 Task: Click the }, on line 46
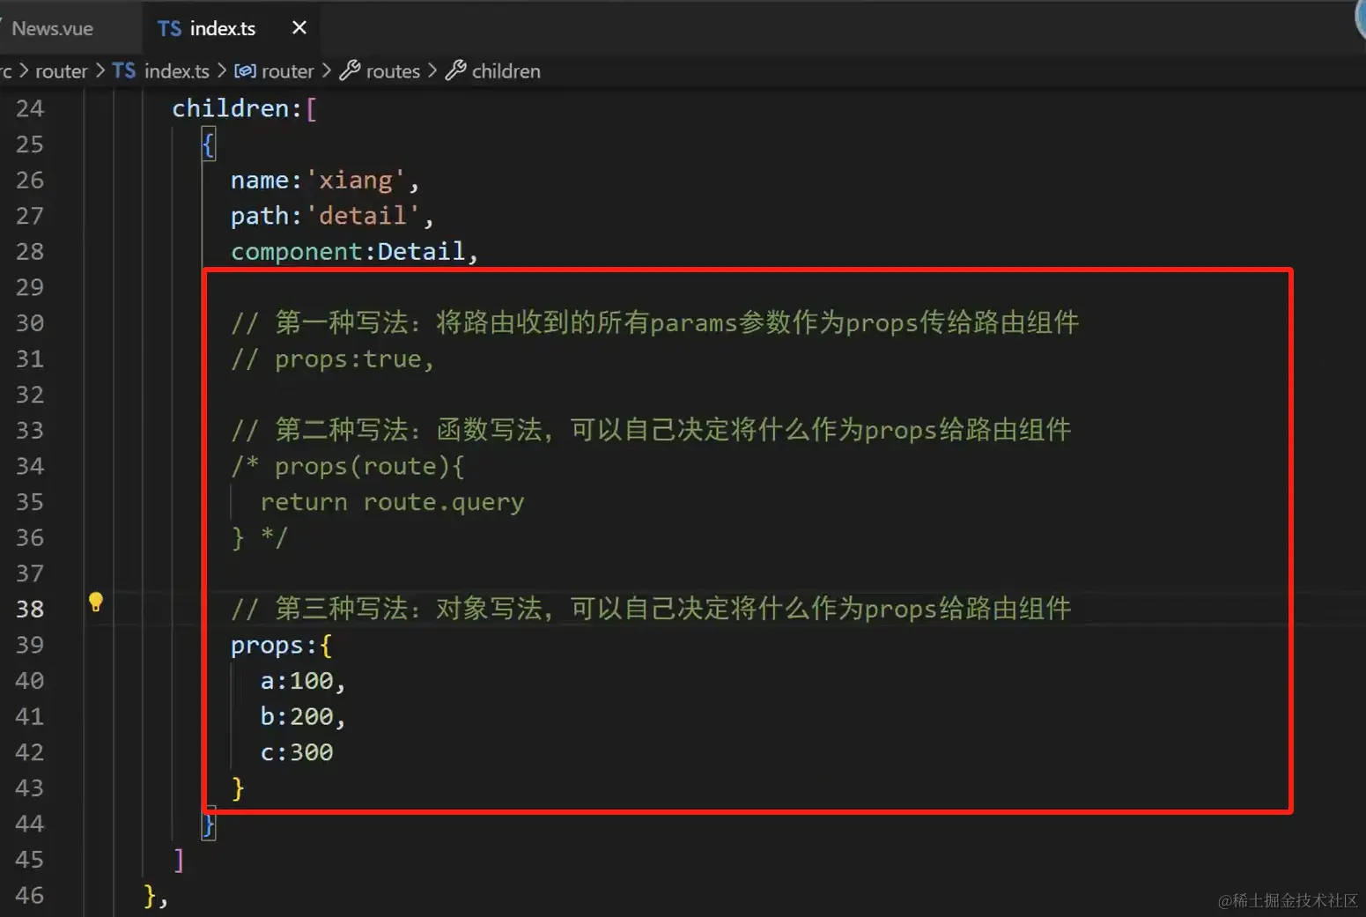[x=155, y=896]
